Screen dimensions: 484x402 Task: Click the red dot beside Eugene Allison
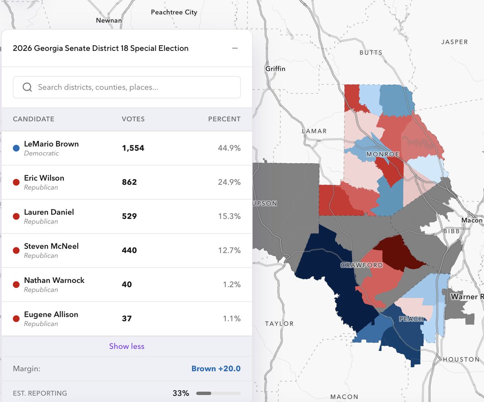(16, 319)
